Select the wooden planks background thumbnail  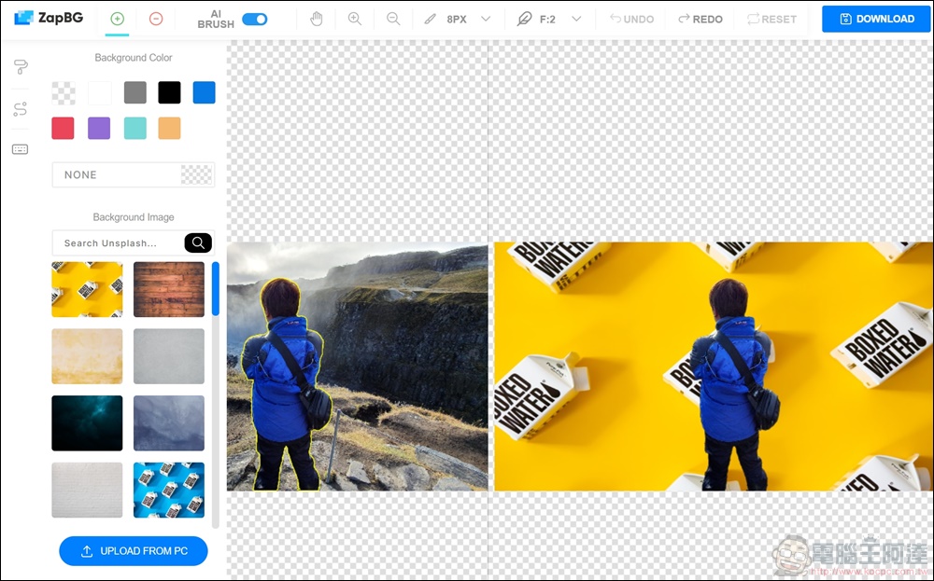click(169, 289)
